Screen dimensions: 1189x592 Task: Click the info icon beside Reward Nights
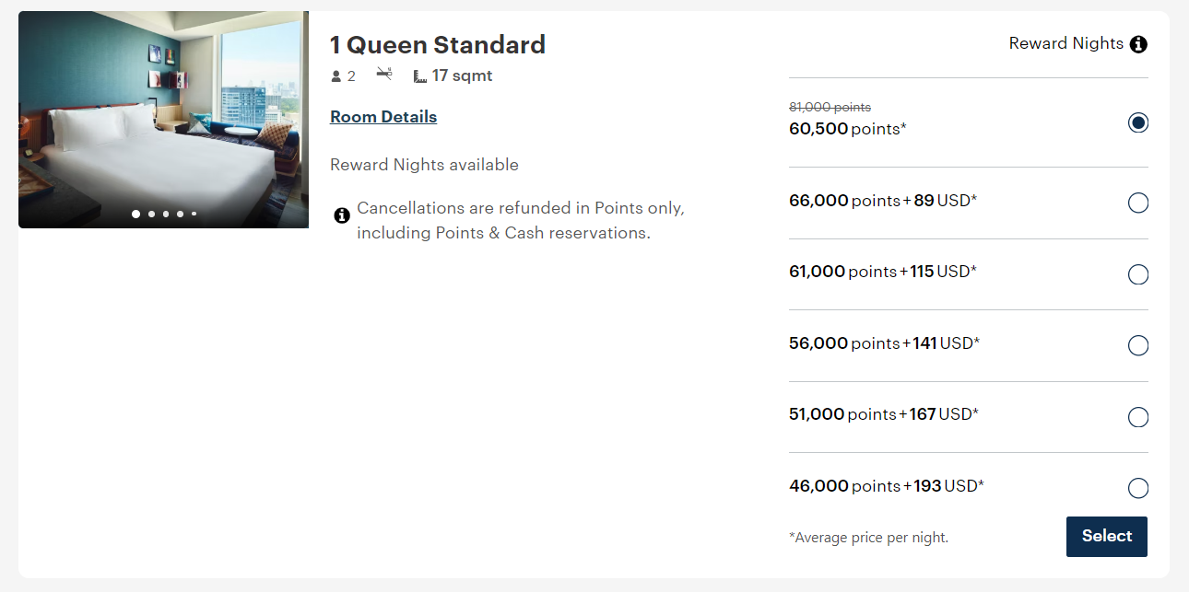(1139, 43)
